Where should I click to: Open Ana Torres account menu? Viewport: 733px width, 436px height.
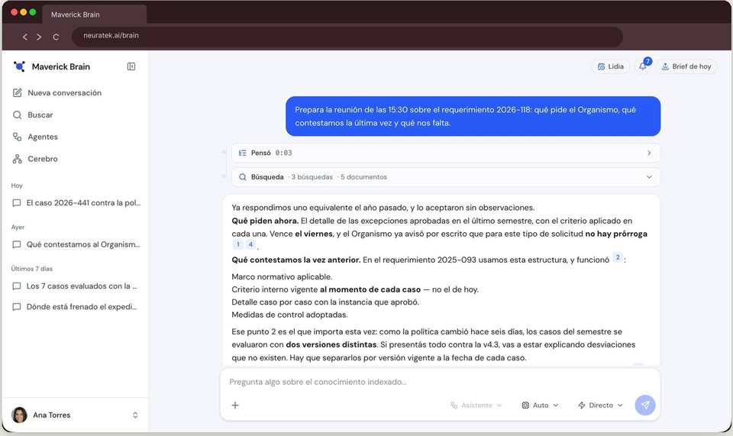(76, 415)
